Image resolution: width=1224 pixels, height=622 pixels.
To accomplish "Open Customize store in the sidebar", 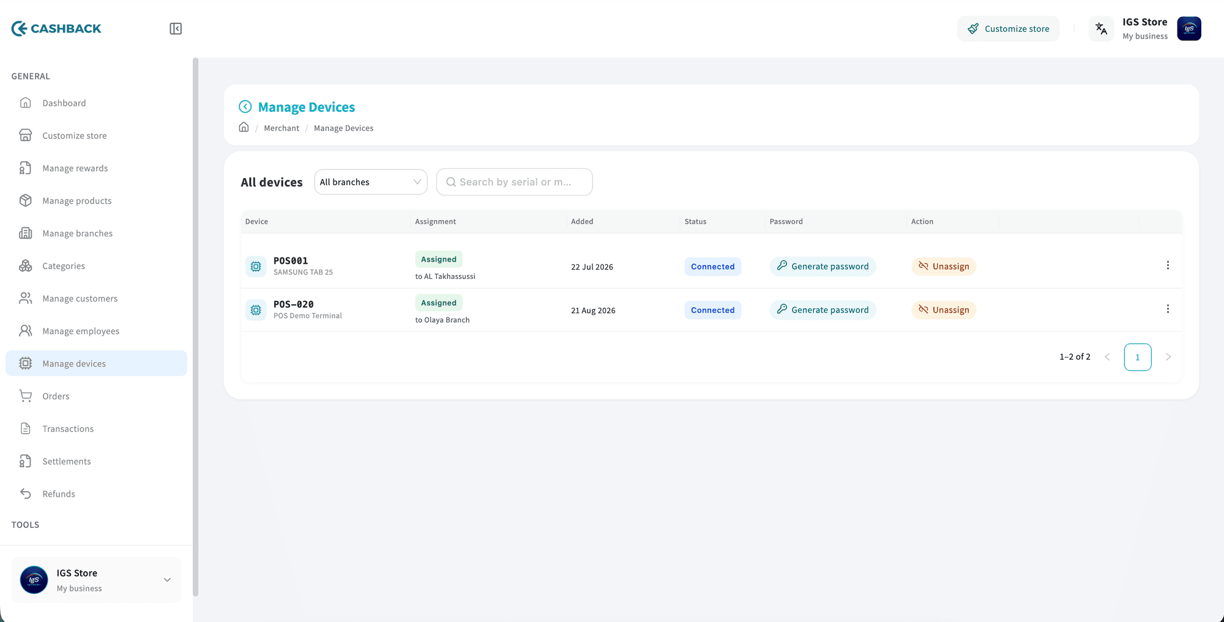I will click(96, 135).
